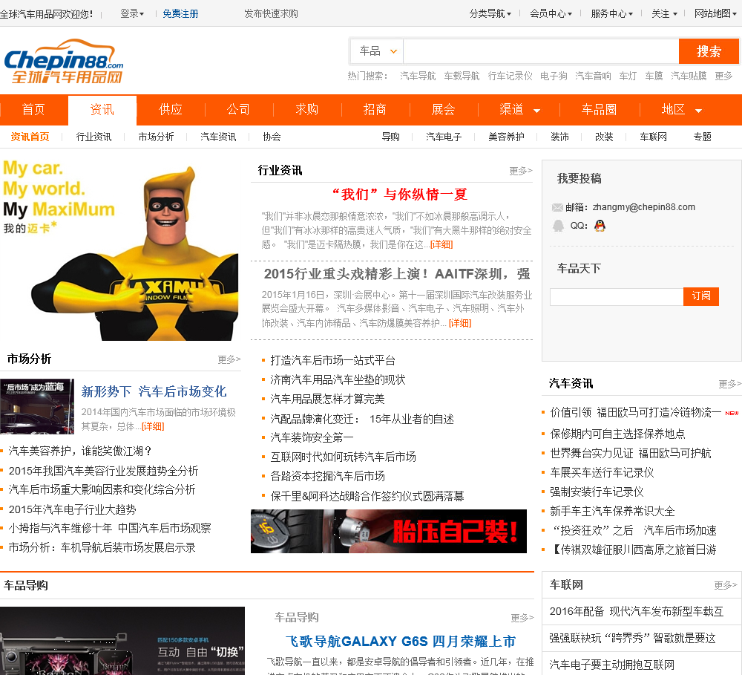Expand the 网站地图 dropdown

(x=715, y=13)
